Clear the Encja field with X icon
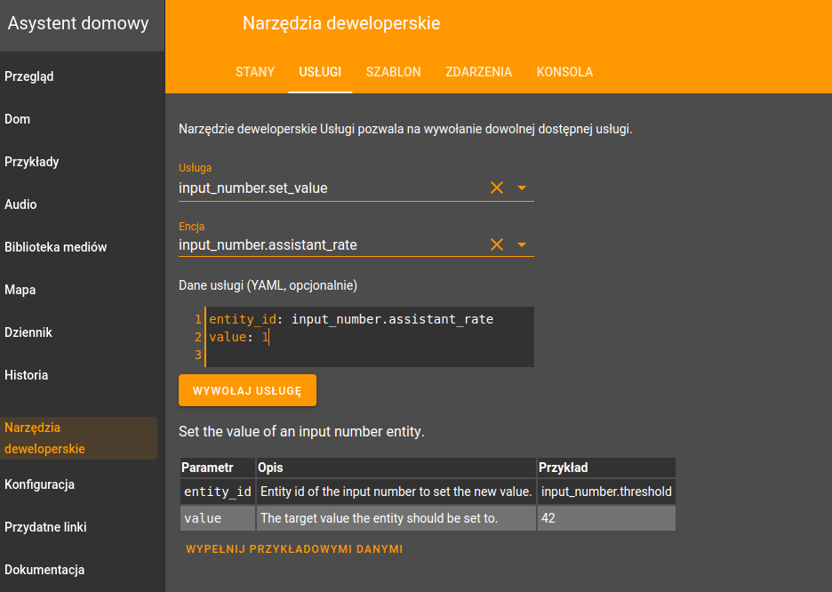 coord(497,244)
